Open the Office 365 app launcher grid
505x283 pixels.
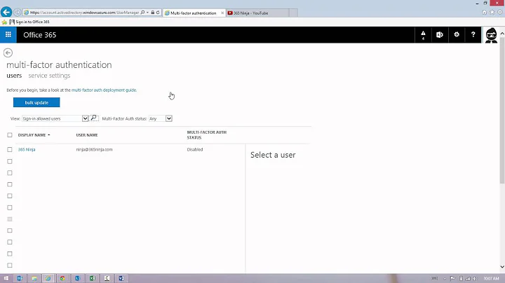click(8, 35)
